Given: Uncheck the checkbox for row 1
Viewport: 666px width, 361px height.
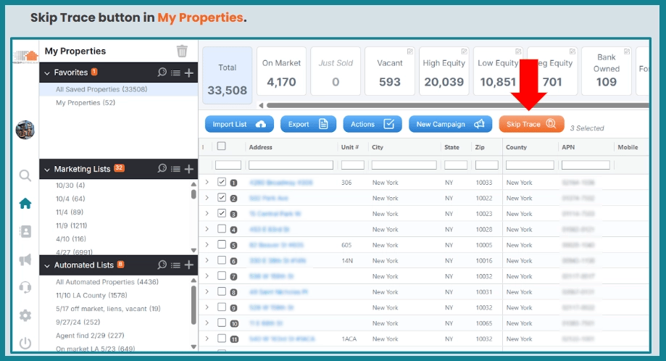Looking at the screenshot, I should point(222,182).
